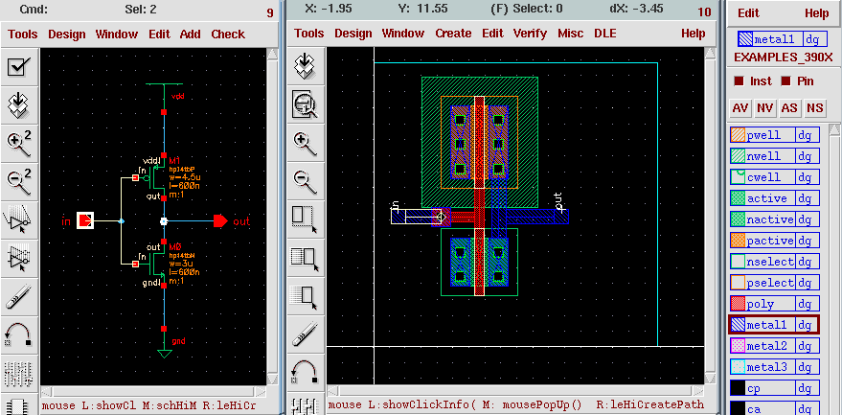Toggle Inst selectable checkbox in LSW

[x=739, y=81]
